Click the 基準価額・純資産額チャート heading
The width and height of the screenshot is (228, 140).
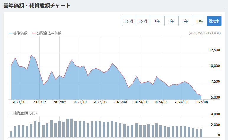37,6
